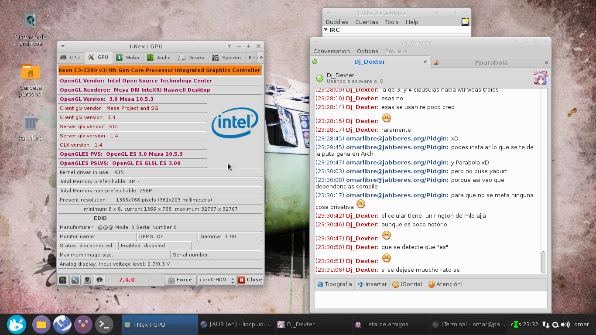Click the I-Nex Close button
Image resolution: width=596 pixels, height=335 pixels.
(250, 280)
